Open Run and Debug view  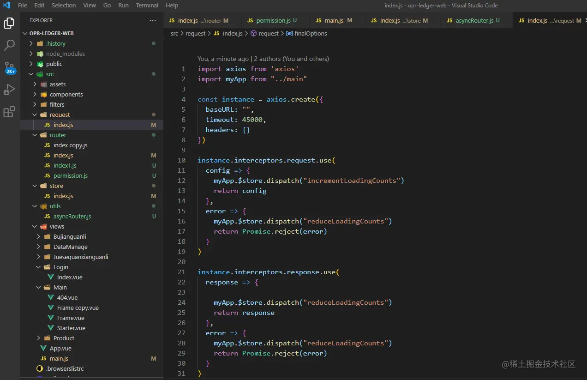coord(9,90)
